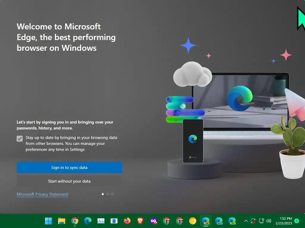The height and width of the screenshot is (228, 305).
Task: Select the first page indicator dot
Action: pyautogui.click(x=103, y=194)
